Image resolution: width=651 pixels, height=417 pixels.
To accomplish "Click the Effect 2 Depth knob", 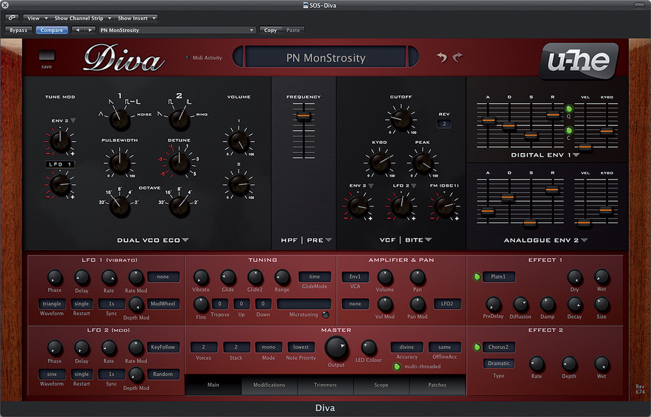I will coord(569,364).
